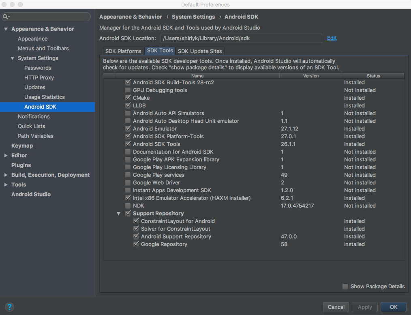Expand the Editor section
The image size is (411, 315).
point(6,155)
